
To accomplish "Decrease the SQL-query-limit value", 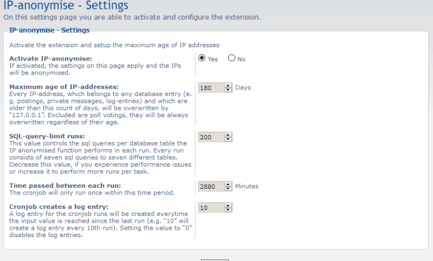I will tap(228, 139).
